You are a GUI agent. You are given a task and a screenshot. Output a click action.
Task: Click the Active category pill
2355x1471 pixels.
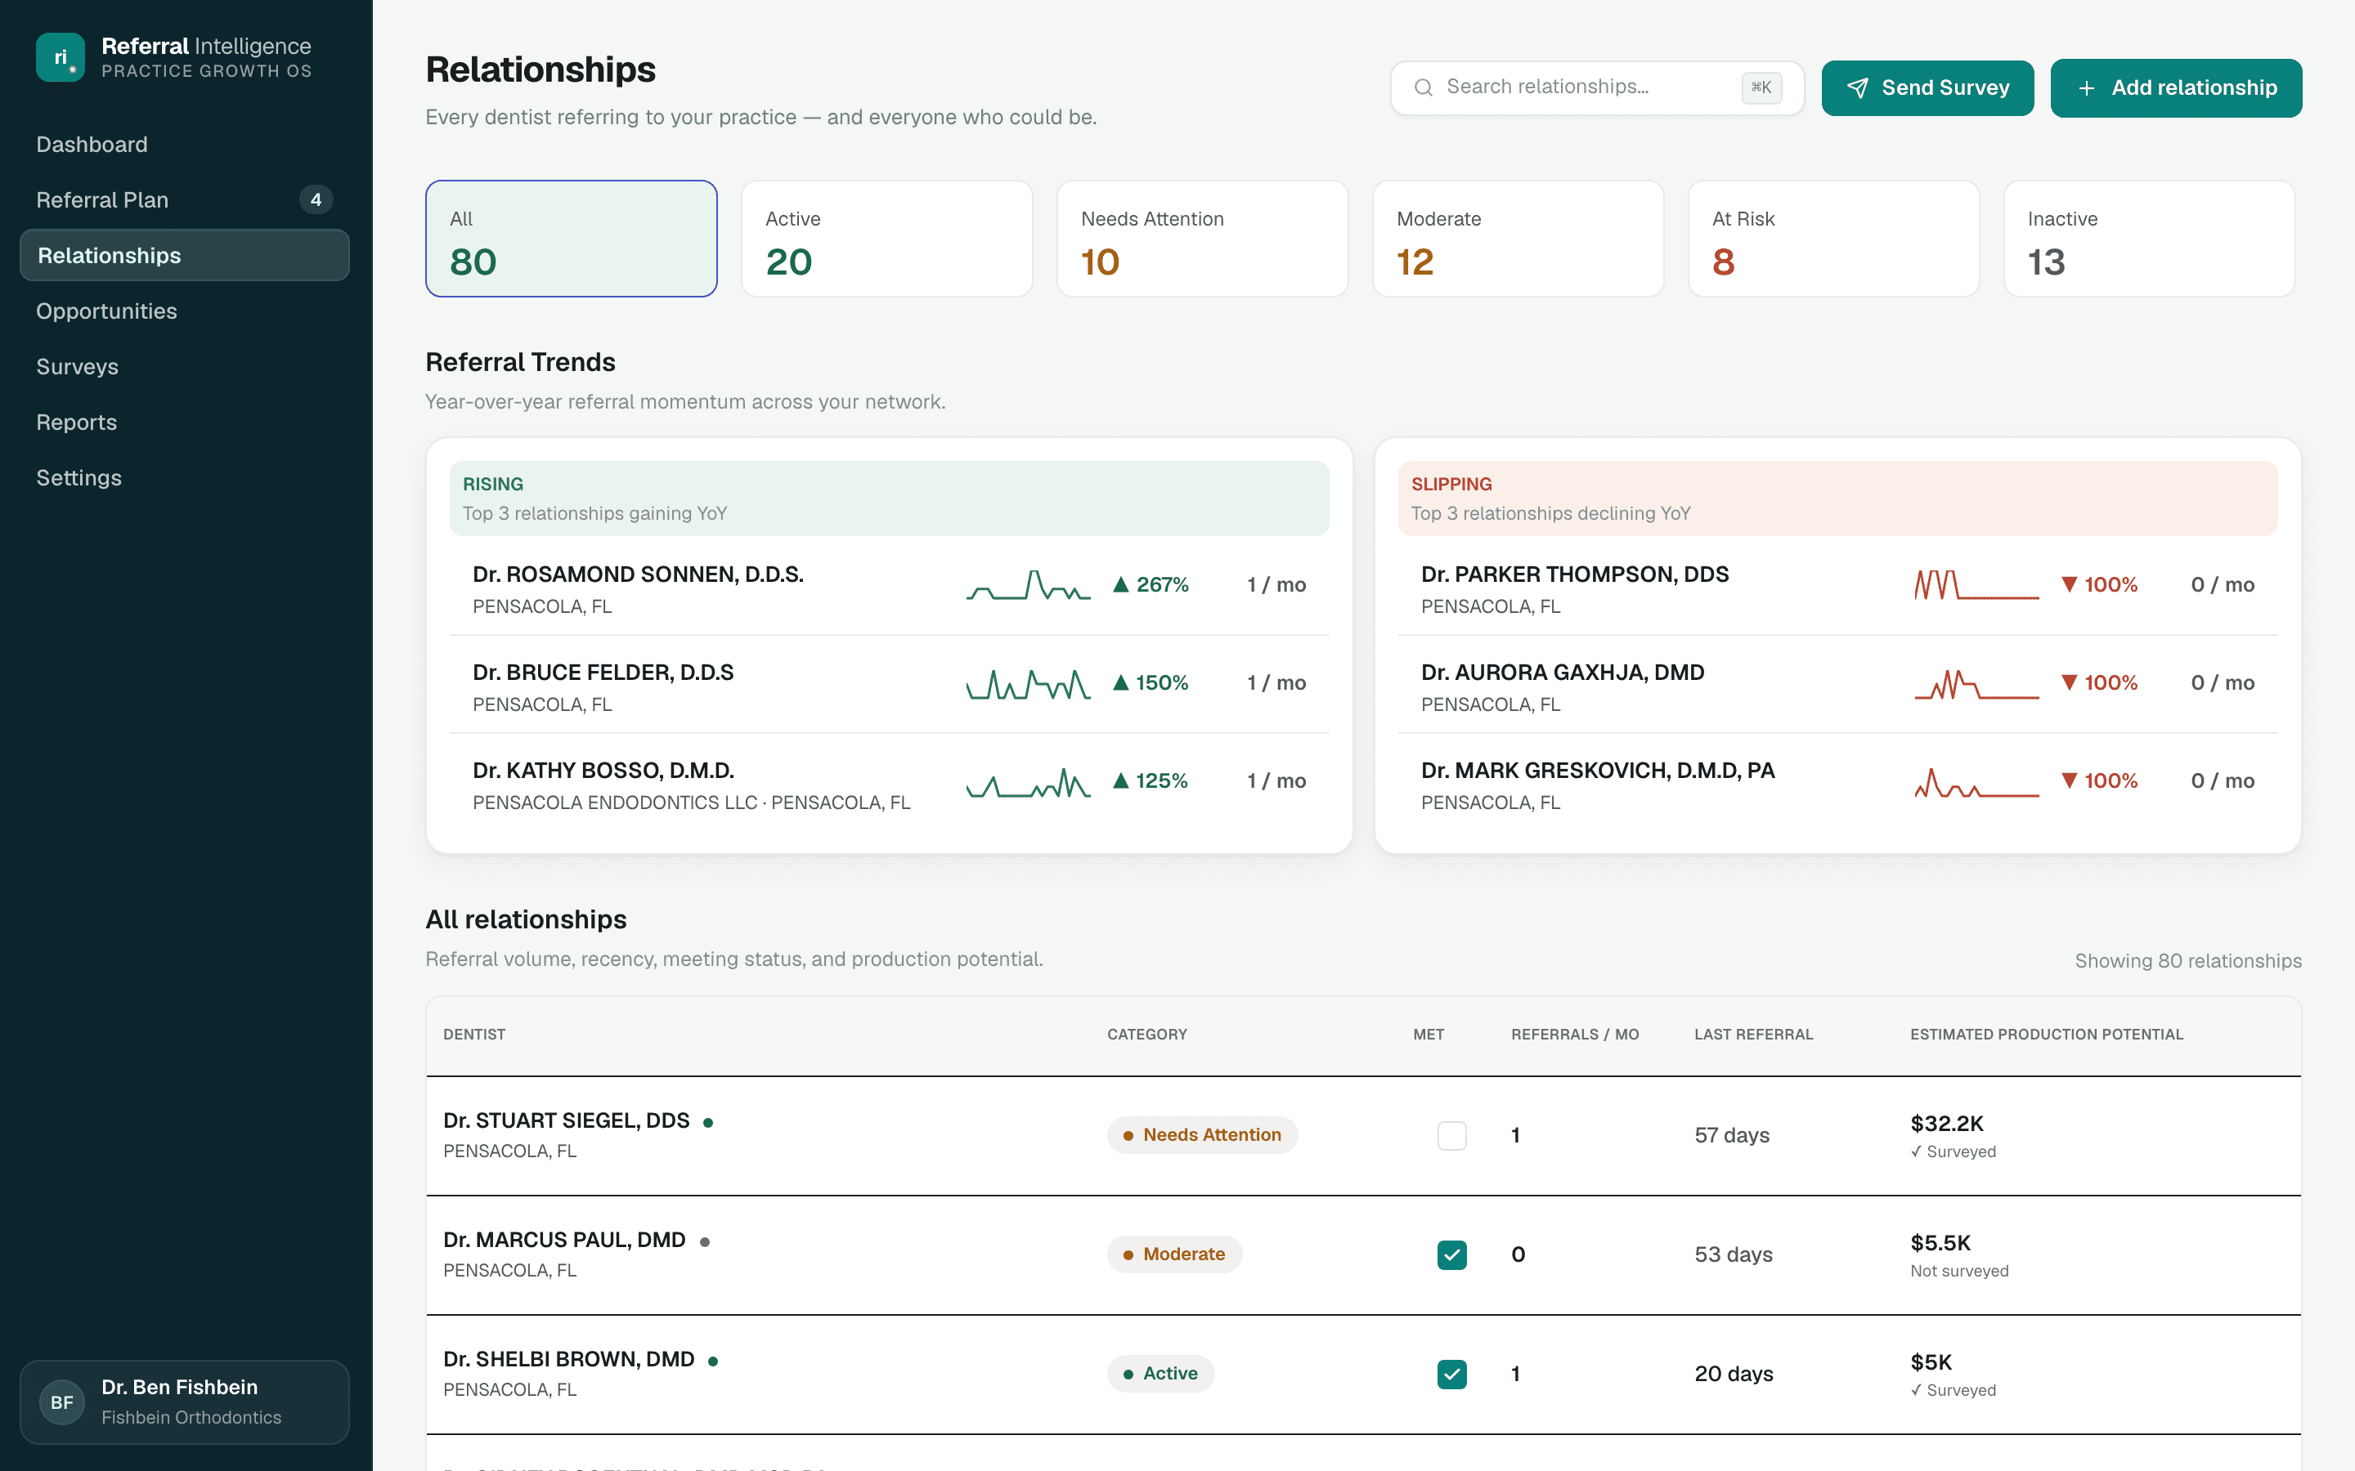1160,1374
